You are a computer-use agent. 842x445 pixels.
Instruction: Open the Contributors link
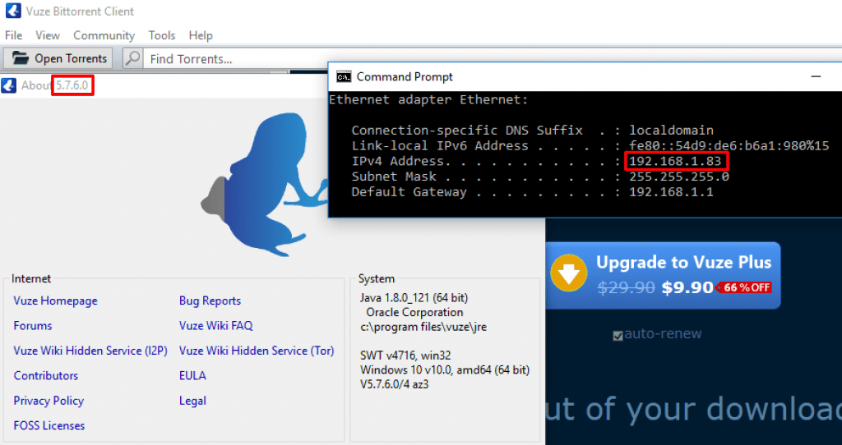click(46, 375)
